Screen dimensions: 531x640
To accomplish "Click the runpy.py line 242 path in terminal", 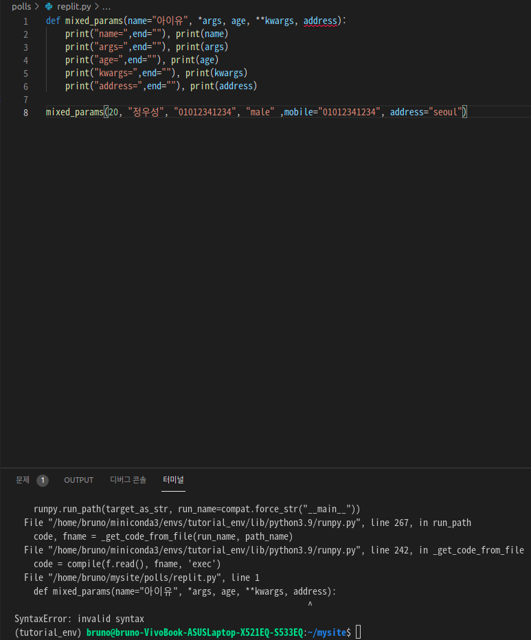I will click(204, 550).
